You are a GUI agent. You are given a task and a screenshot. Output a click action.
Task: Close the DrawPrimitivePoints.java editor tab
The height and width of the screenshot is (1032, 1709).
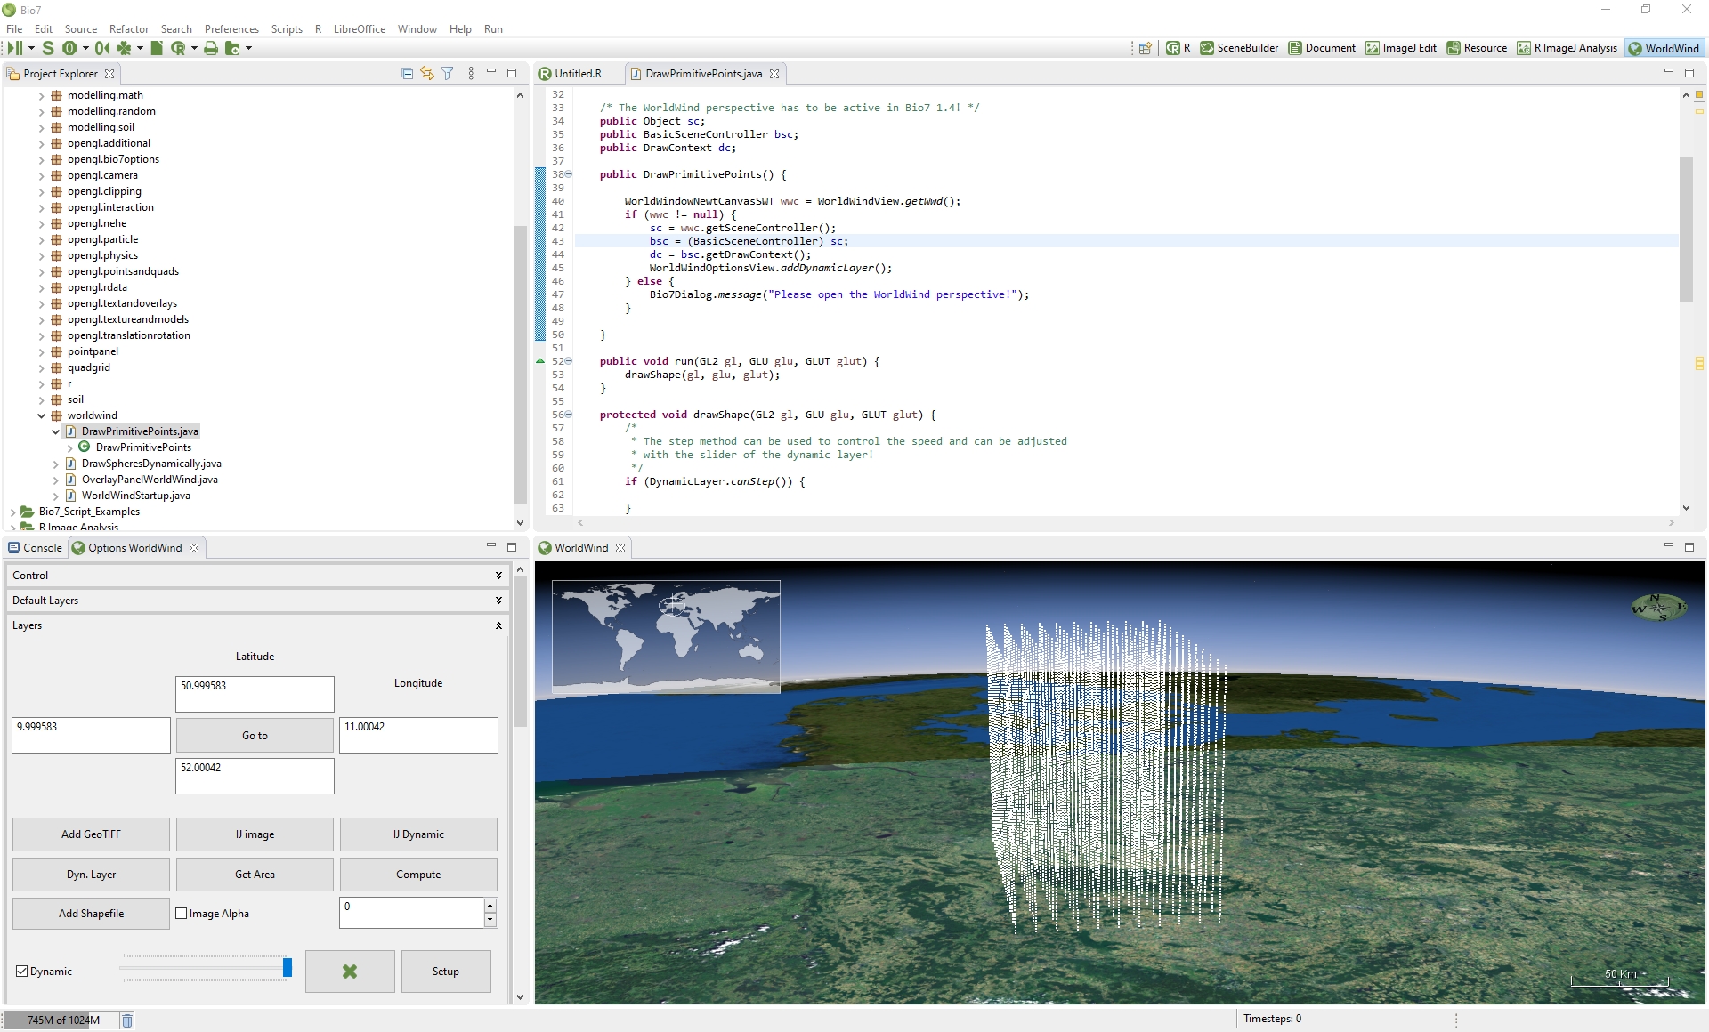click(774, 74)
